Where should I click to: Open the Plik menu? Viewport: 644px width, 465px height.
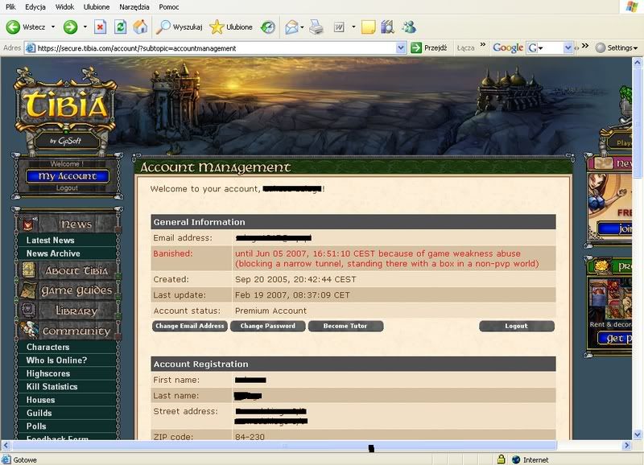coord(10,7)
